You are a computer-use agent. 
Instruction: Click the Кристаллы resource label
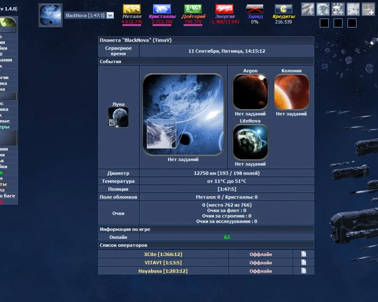point(162,16)
